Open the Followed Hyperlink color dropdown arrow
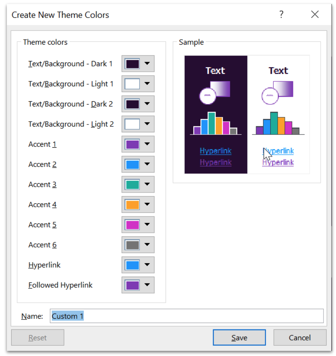The height and width of the screenshot is (356, 336). tap(147, 285)
